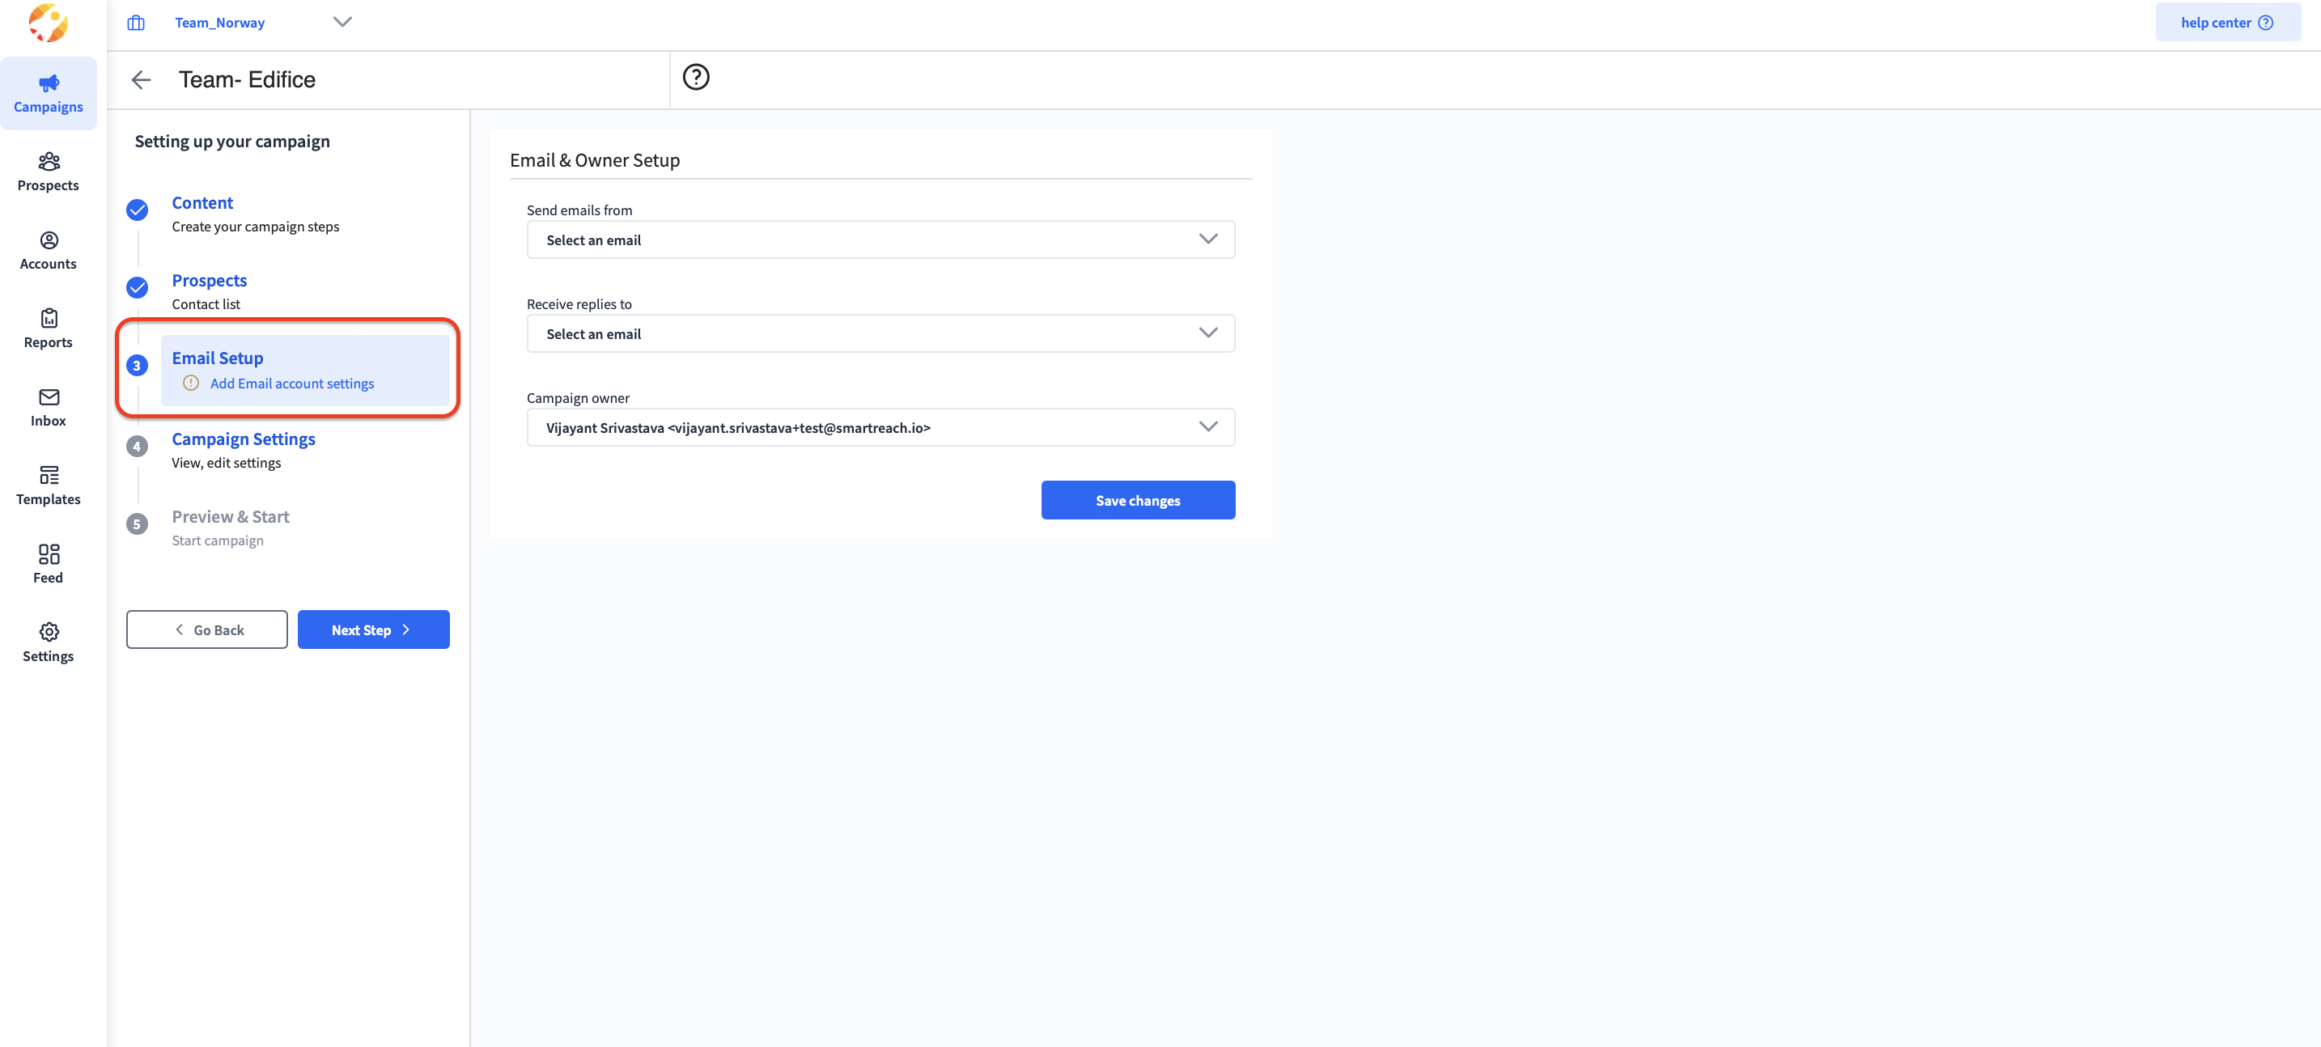This screenshot has width=2321, height=1047.
Task: Click the question mark help icon
Action: click(x=696, y=78)
